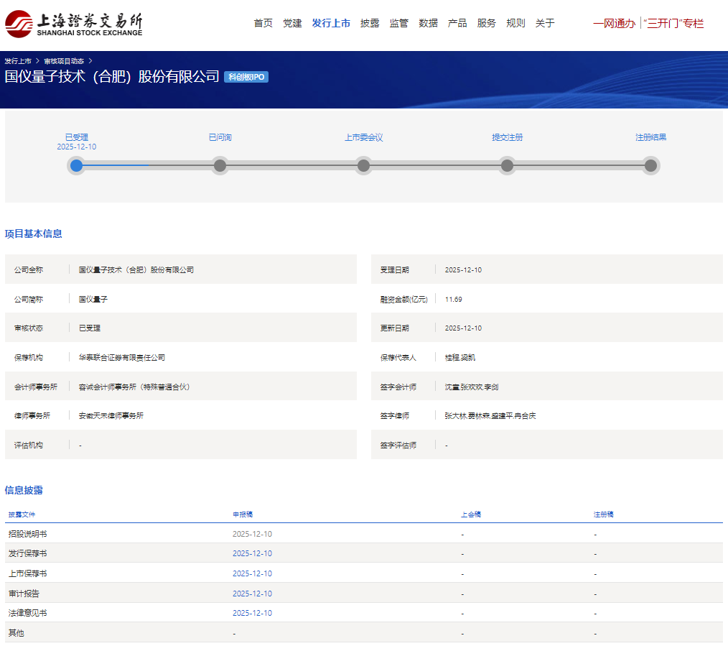
Task: Click the 注册稿 column header
Action: [x=603, y=515]
